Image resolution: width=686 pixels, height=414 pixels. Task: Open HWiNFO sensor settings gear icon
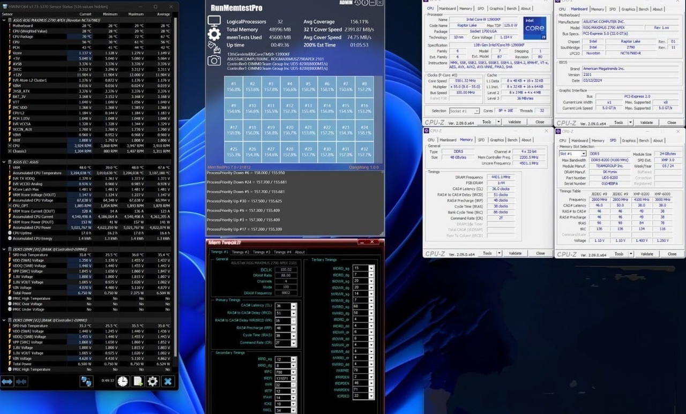click(x=153, y=381)
